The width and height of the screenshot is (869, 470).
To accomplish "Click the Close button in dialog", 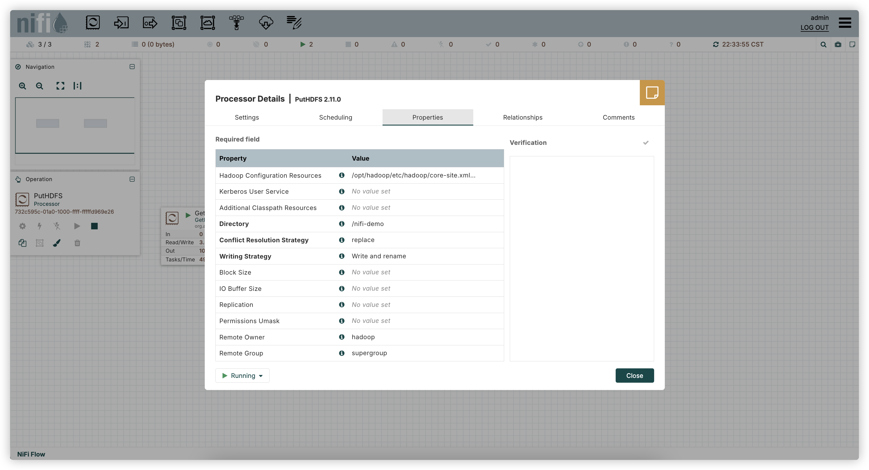I will click(634, 376).
